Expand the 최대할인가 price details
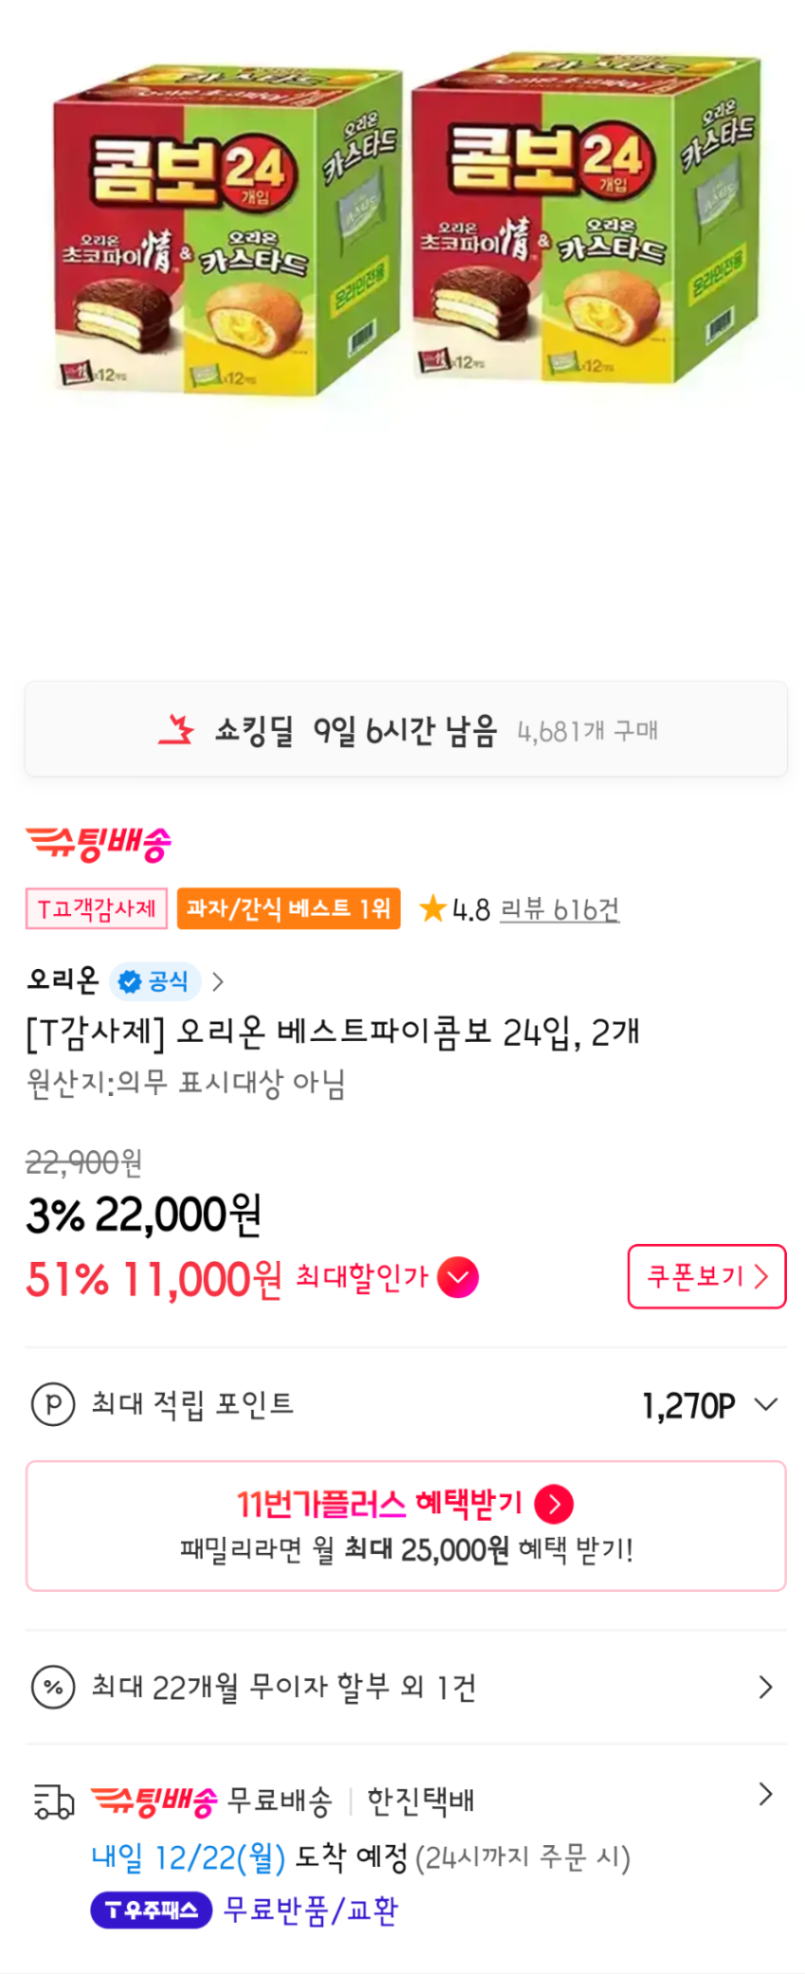Image resolution: width=805 pixels, height=1974 pixels. [x=458, y=1277]
